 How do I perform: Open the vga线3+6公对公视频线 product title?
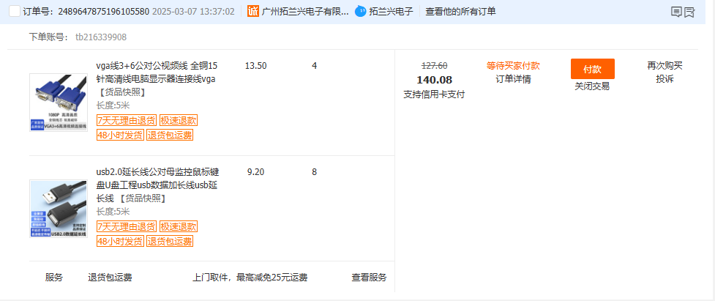click(x=157, y=73)
